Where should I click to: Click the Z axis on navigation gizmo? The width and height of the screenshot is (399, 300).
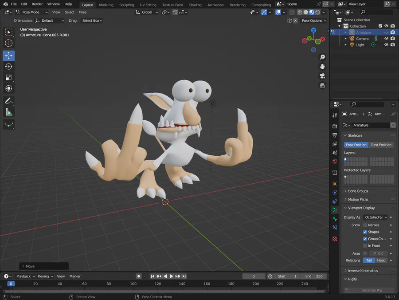pos(313,30)
